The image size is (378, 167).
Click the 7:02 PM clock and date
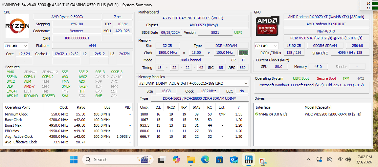[364, 159]
